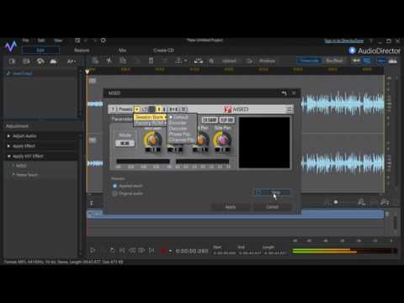
Task: Click the rewind button in transport bar
Action: click(x=132, y=251)
